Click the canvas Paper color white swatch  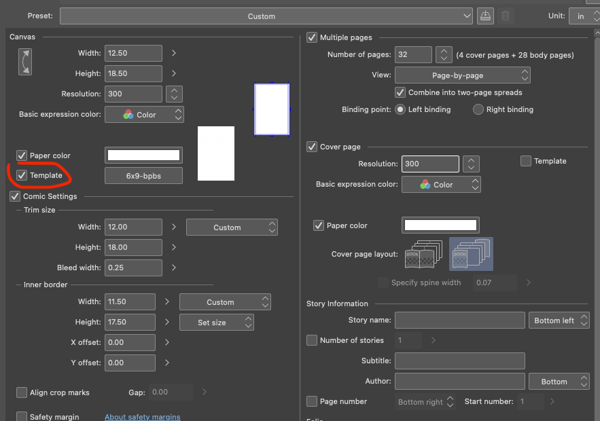[x=143, y=155]
